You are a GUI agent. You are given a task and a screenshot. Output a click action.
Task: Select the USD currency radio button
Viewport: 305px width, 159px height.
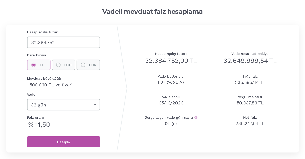click(64, 65)
